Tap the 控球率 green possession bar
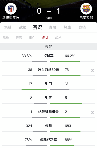The height and width of the screenshot is (148, 97). click(x=65, y=61)
